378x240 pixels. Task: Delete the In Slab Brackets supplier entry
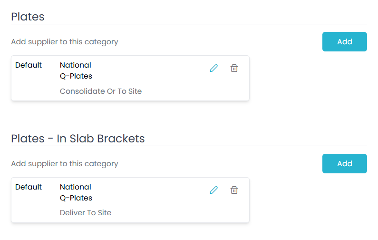pyautogui.click(x=234, y=190)
